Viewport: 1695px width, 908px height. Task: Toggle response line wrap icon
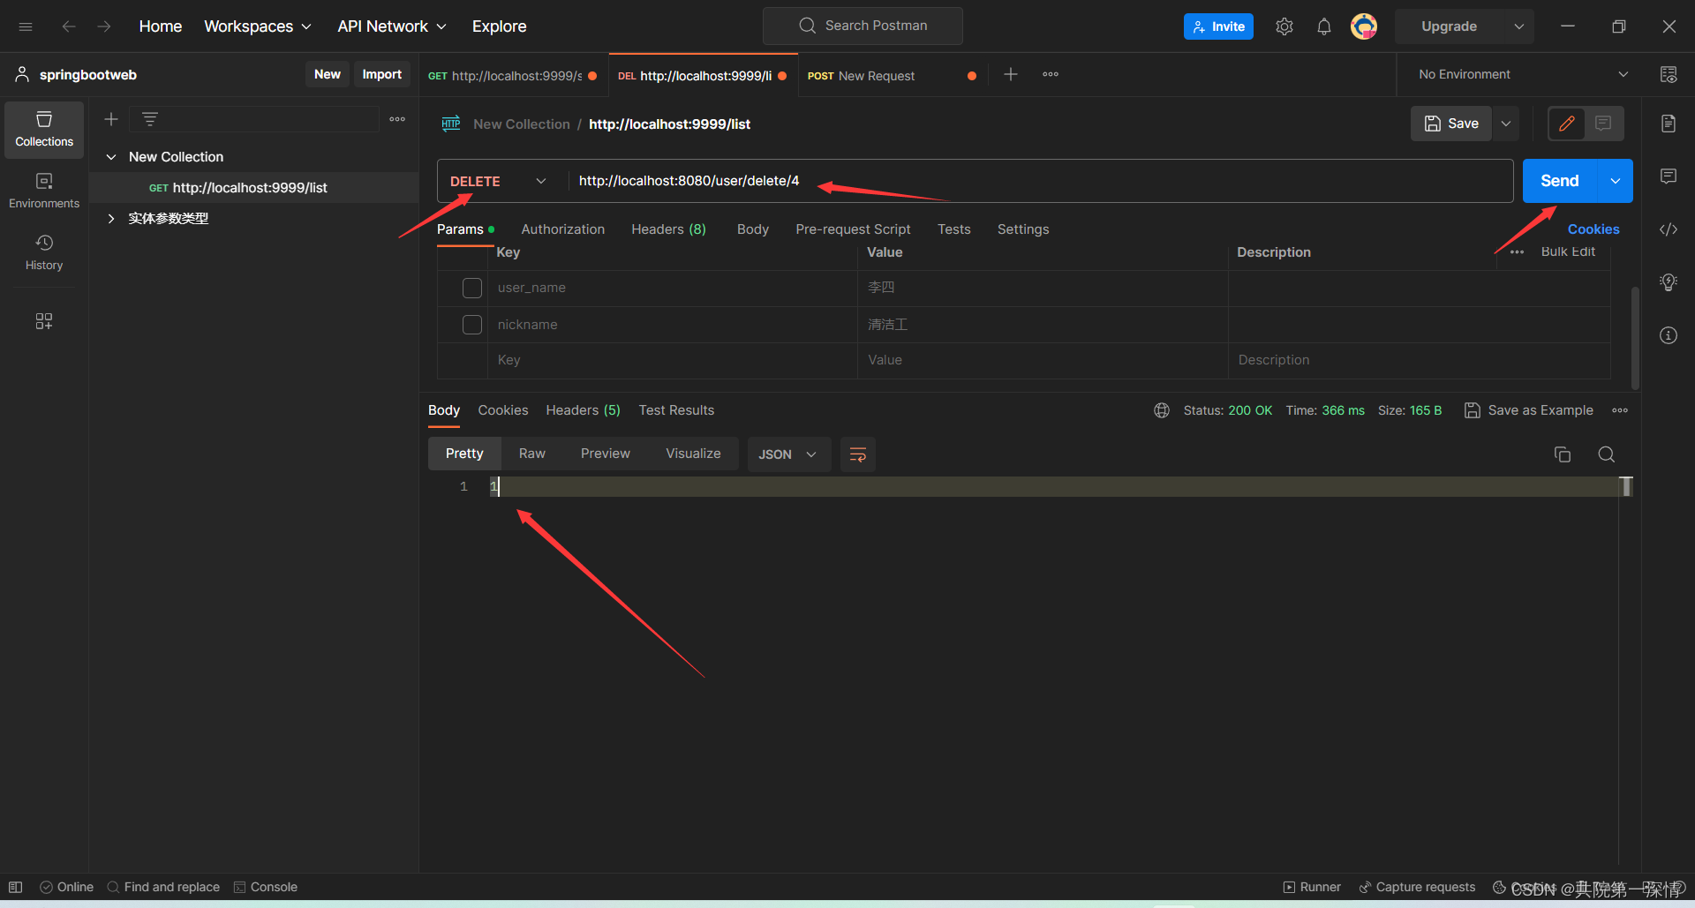[858, 454]
